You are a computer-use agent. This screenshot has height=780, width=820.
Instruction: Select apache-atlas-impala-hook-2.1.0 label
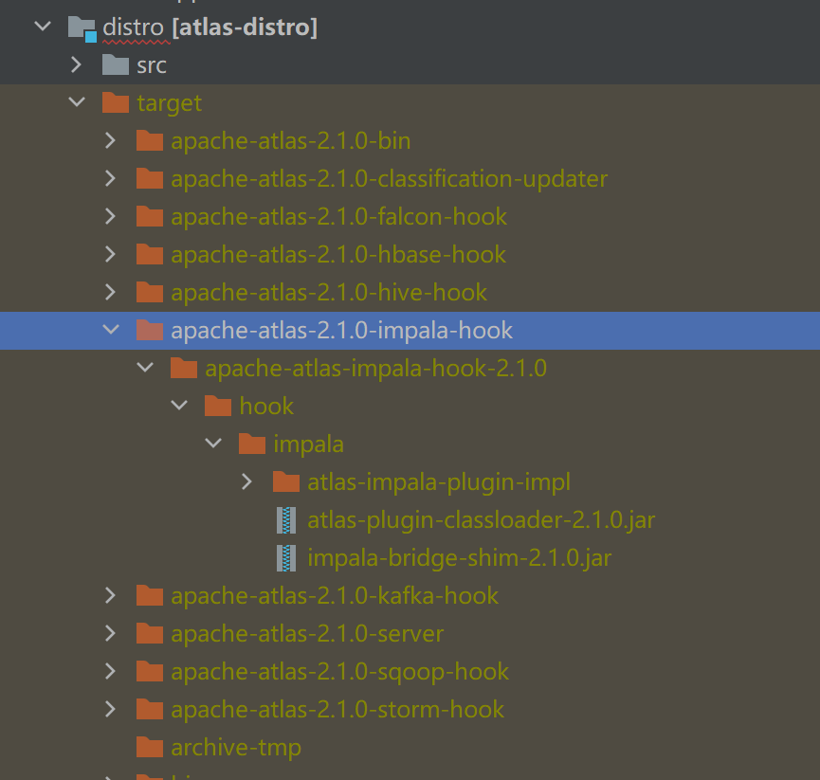tap(375, 369)
